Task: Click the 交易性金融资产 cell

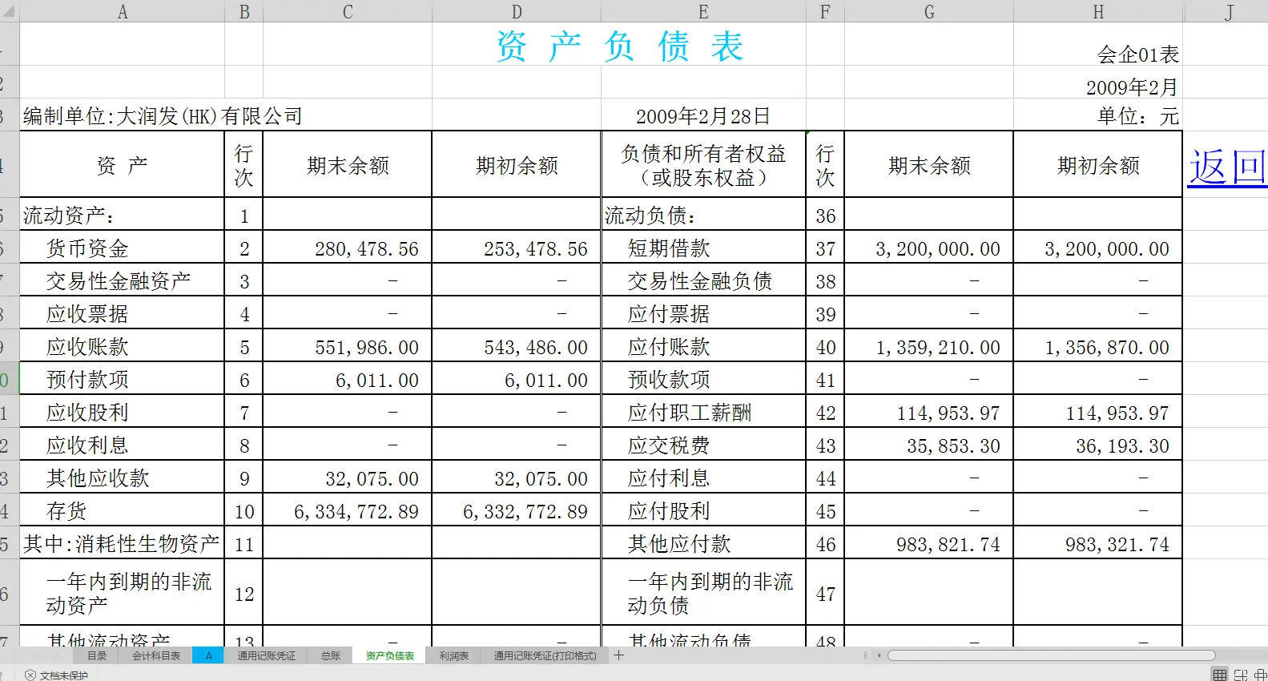Action: [x=123, y=281]
